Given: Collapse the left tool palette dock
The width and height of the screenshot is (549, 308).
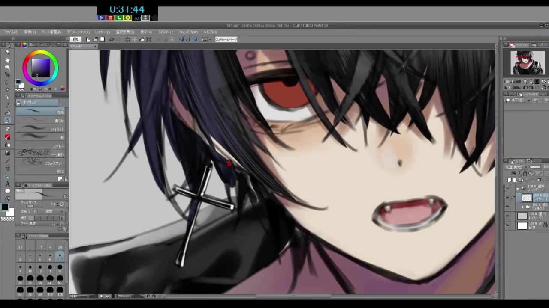Looking at the screenshot, I should [13, 38].
